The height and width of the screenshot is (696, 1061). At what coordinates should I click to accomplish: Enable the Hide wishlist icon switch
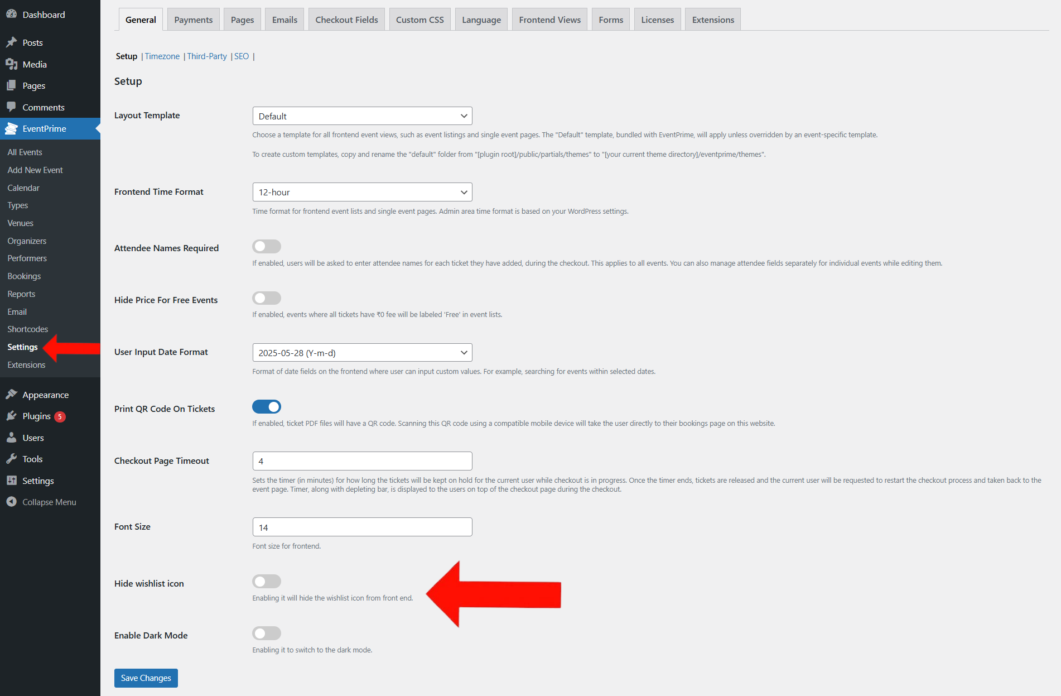click(267, 582)
